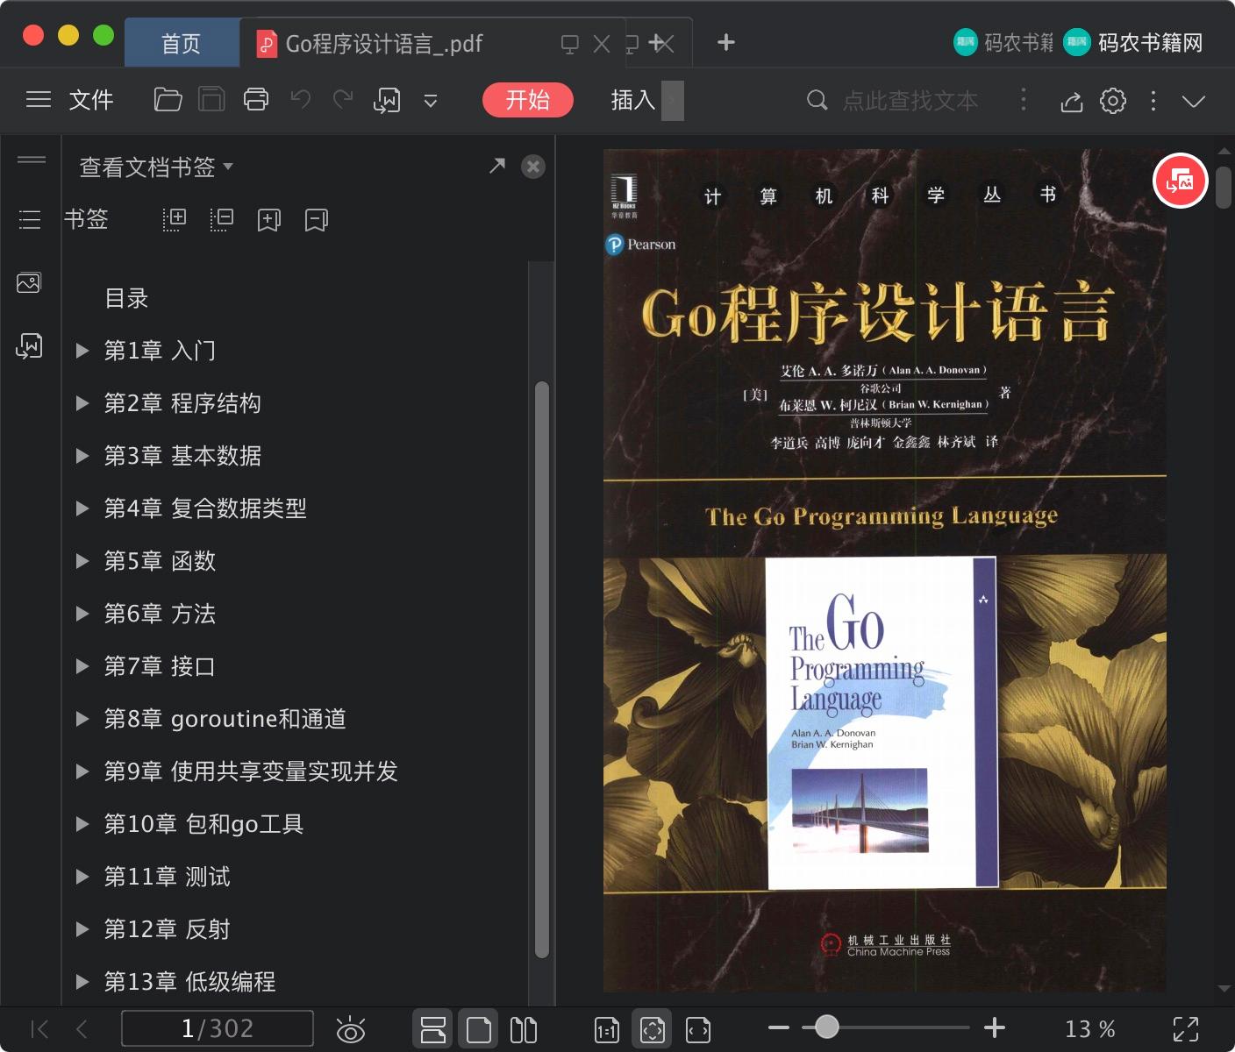The image size is (1235, 1052).
Task: Close the Go程序设计语言_.pdf tab
Action: [602, 44]
